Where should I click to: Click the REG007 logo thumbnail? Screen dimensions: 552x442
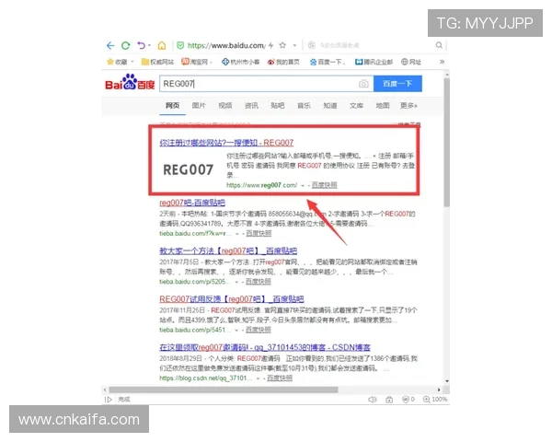(x=188, y=169)
